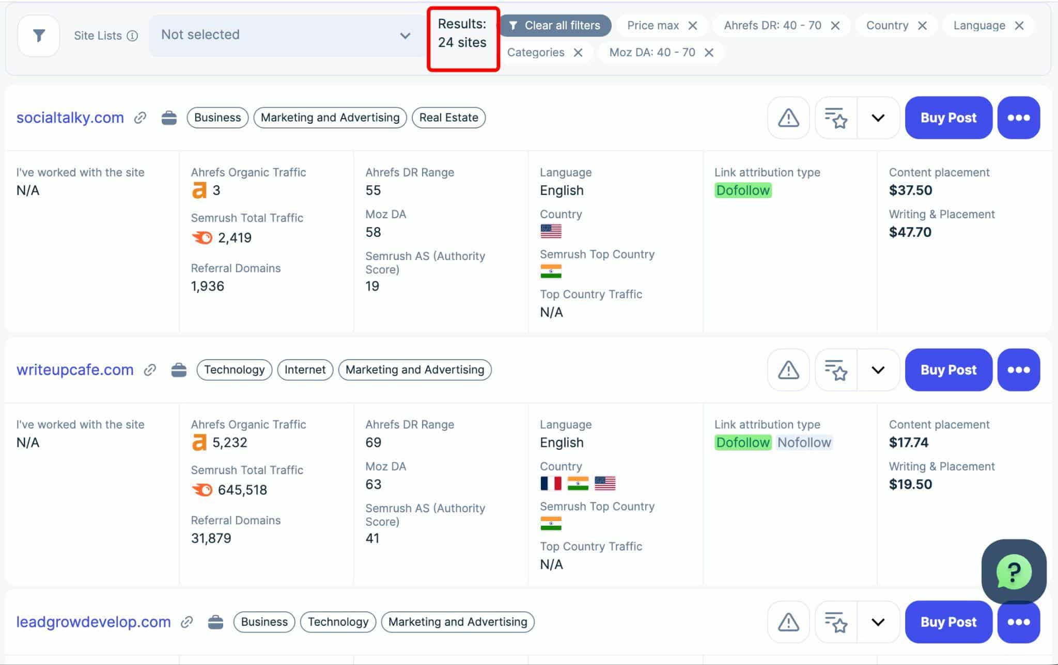
Task: Click the link icon beside writeupcafe.com
Action: pos(150,370)
